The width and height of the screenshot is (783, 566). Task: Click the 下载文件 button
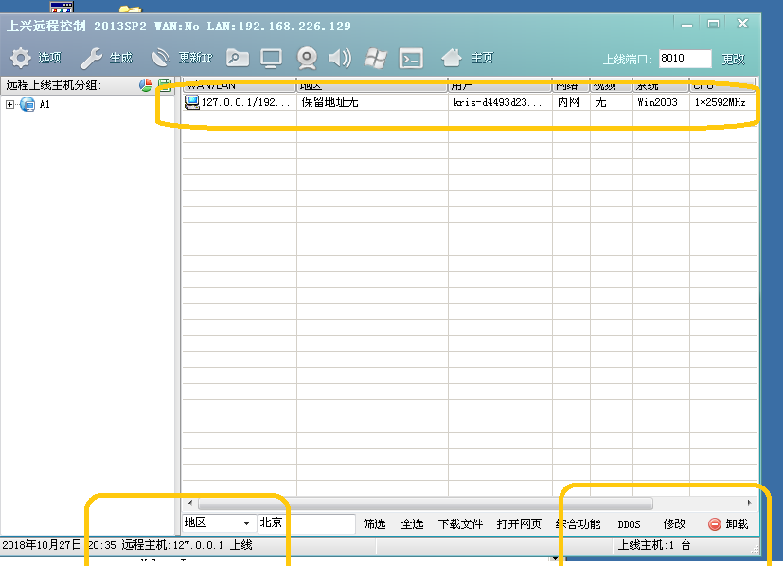460,524
